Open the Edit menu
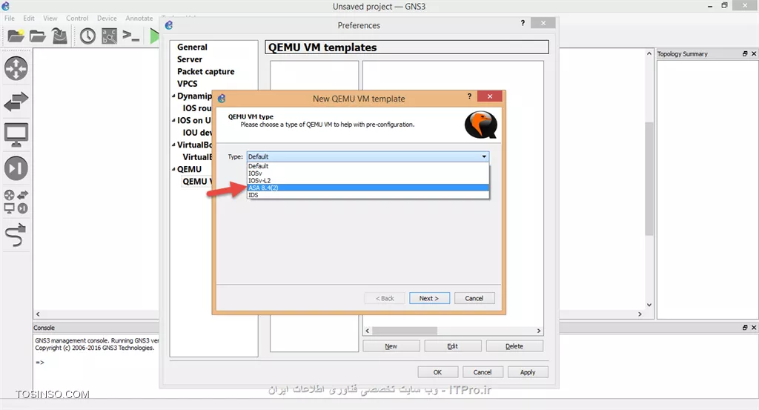The width and height of the screenshot is (759, 410). click(29, 18)
